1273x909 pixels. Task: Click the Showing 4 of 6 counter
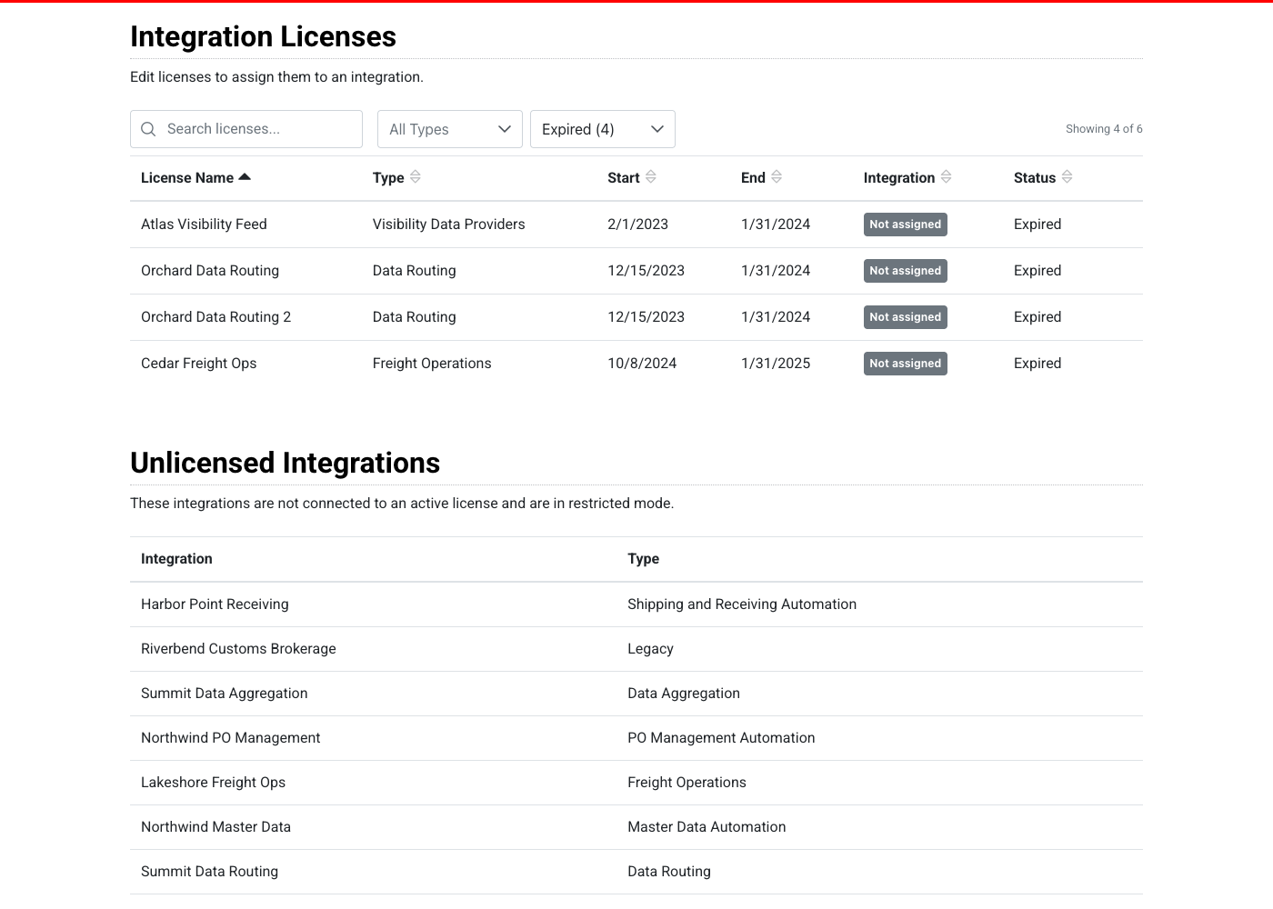pyautogui.click(x=1104, y=129)
